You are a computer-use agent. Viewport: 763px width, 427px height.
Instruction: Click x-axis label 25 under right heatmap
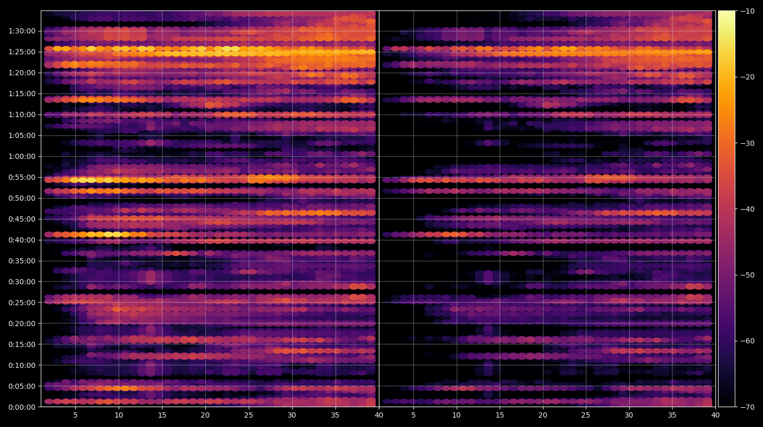pyautogui.click(x=586, y=416)
